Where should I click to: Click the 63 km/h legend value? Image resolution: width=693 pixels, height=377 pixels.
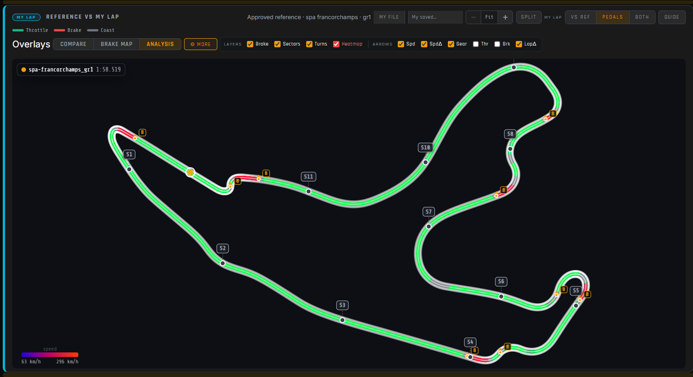tap(31, 362)
